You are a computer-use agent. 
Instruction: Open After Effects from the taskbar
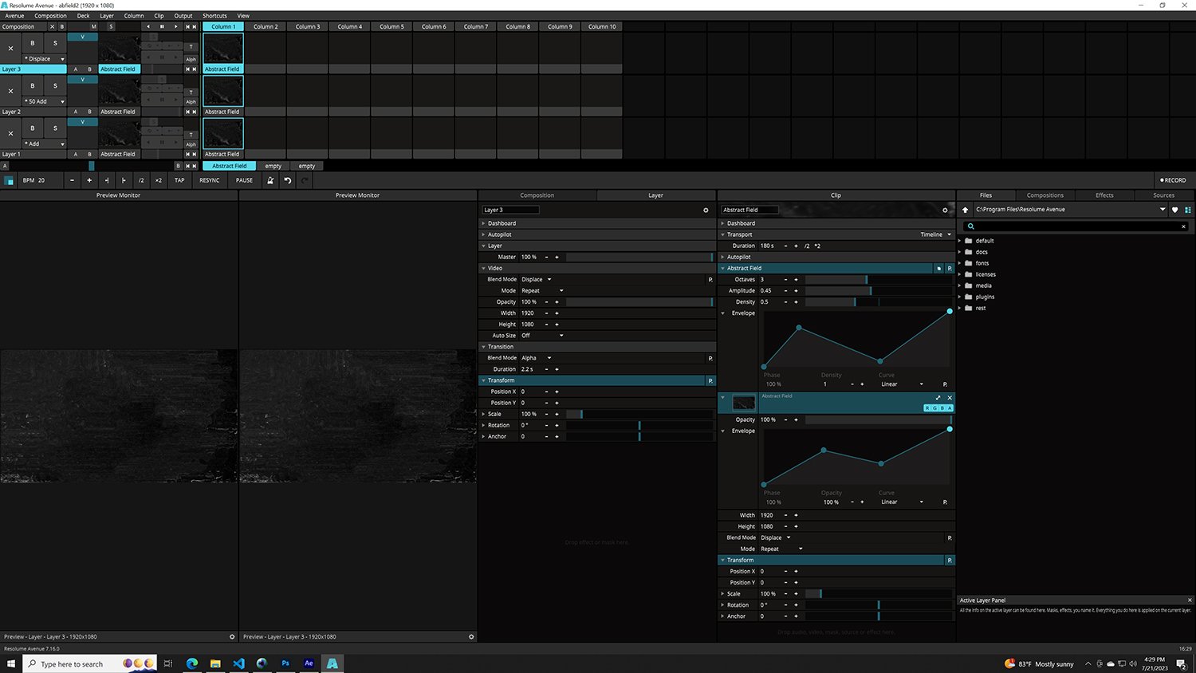coord(309,663)
